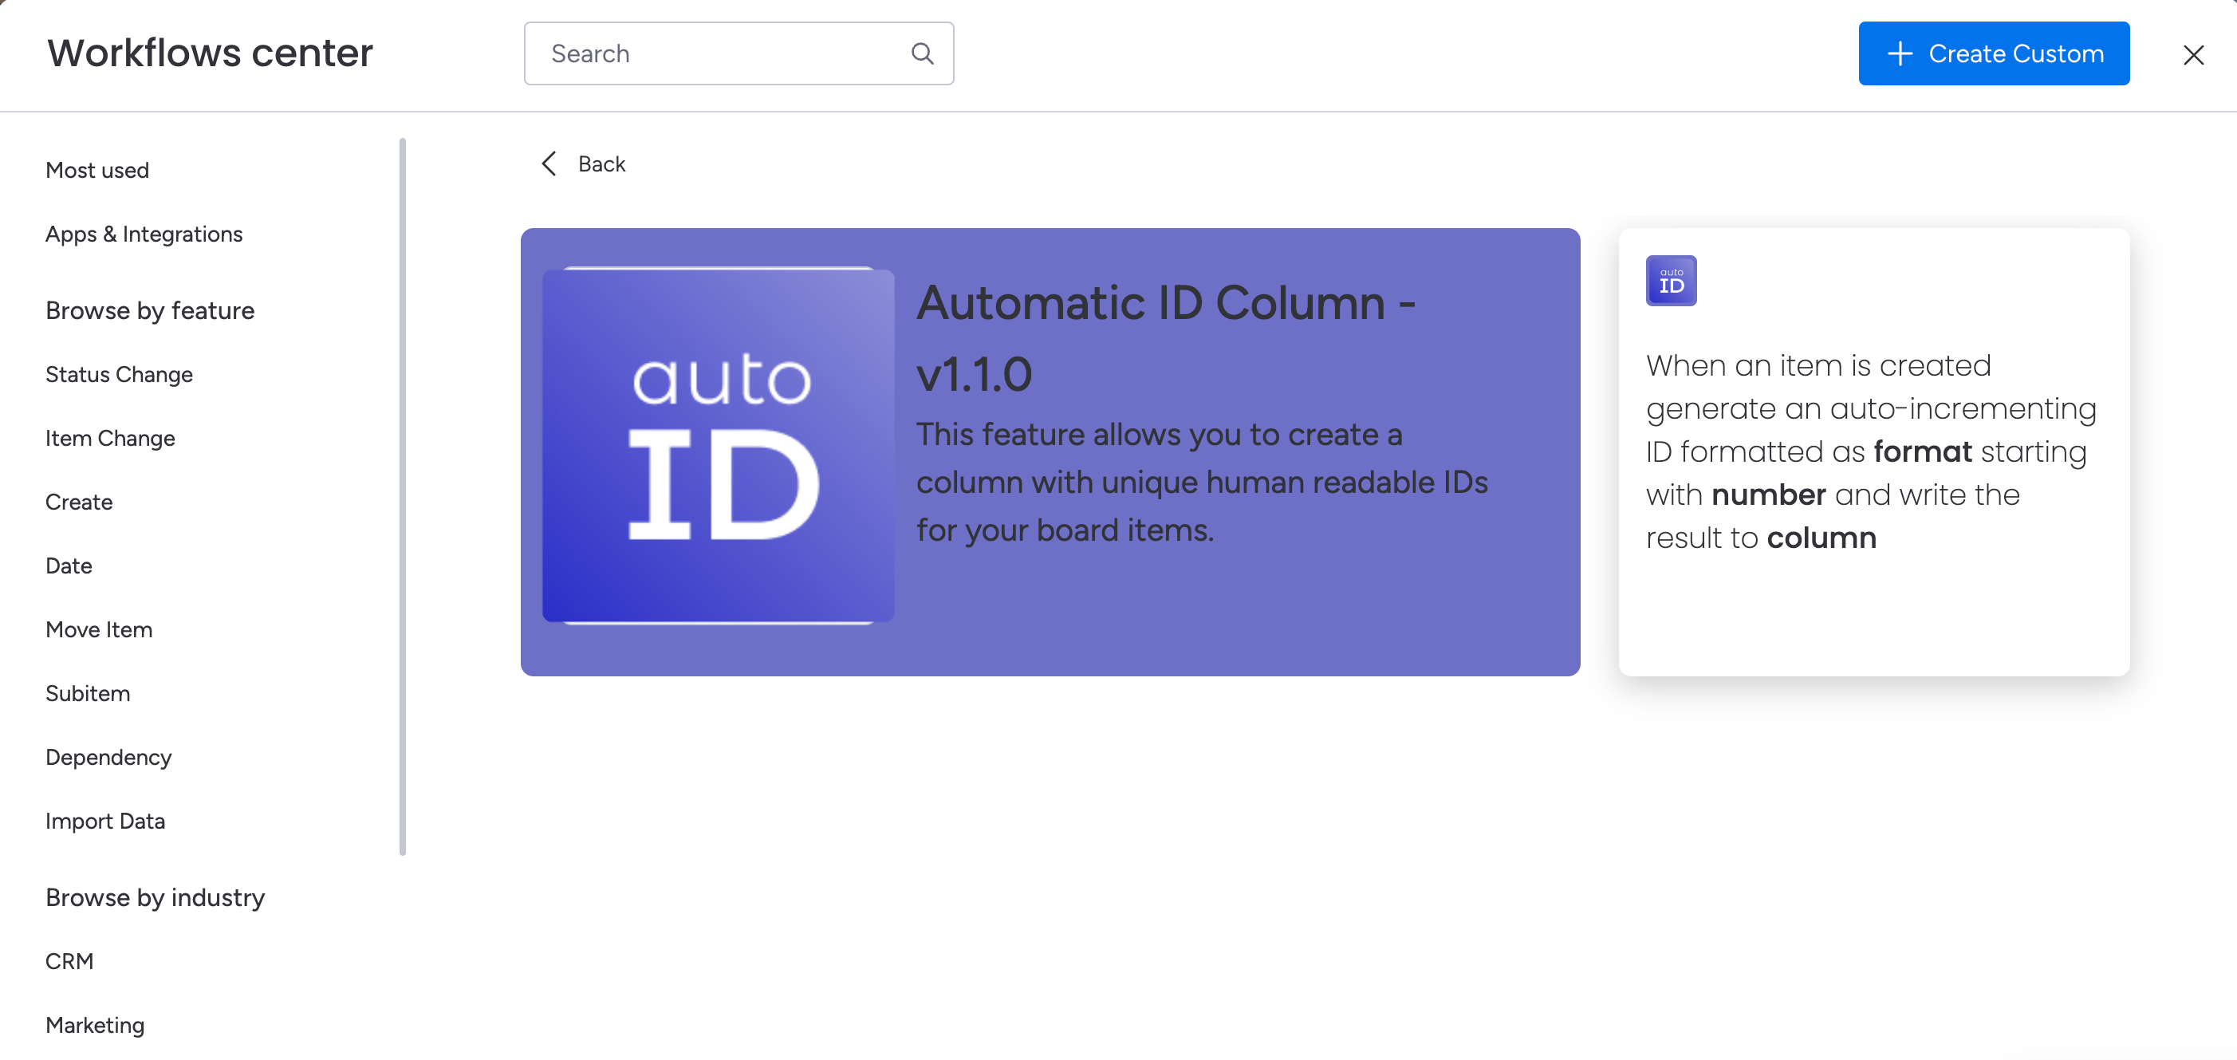
Task: Open Apps & Integrations category
Action: (144, 234)
